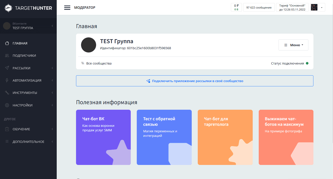Click the Настройки gear icon
This screenshot has width=333, height=179.
tap(7, 105)
